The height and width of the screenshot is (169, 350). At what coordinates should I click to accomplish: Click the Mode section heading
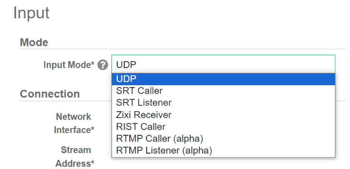pyautogui.click(x=34, y=42)
